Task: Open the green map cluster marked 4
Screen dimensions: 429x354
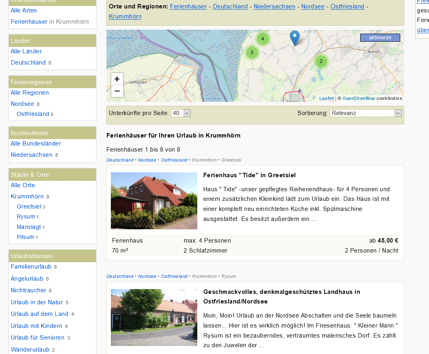Action: pos(263,39)
